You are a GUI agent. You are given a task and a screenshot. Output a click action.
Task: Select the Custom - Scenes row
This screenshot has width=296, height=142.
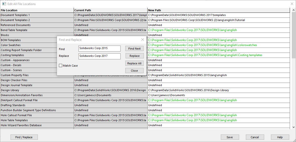pos(28,70)
